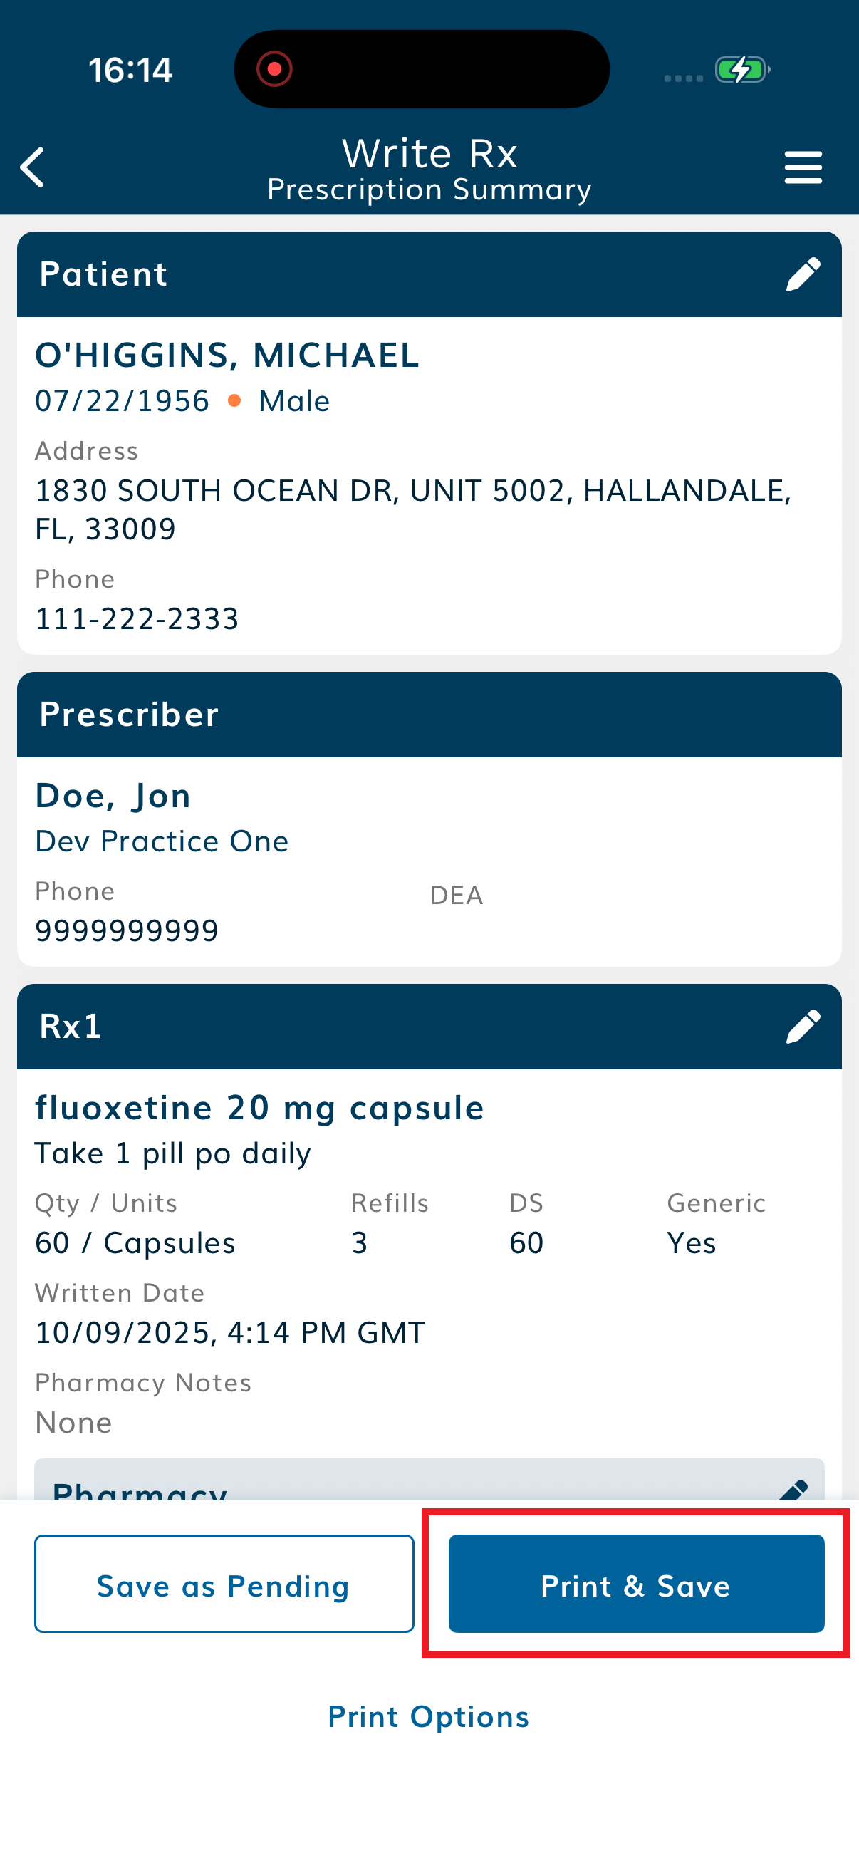Image resolution: width=859 pixels, height=1868 pixels.
Task: Tap the patient phone number 111-222-2333
Action: pos(137,619)
